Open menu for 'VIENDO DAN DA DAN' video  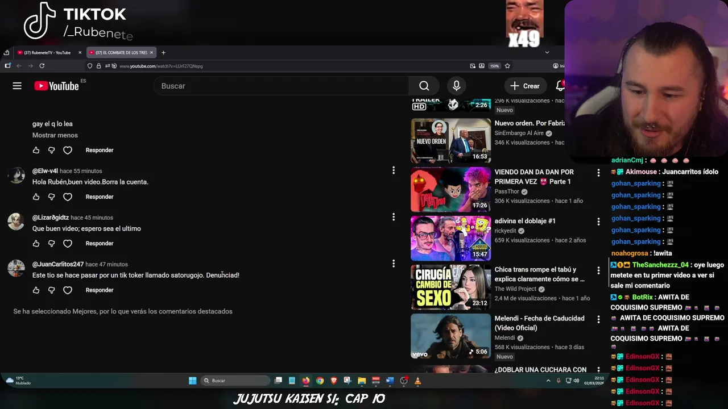(598, 173)
